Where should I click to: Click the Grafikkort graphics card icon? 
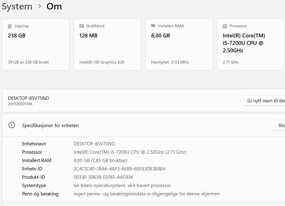pyautogui.click(x=82, y=26)
